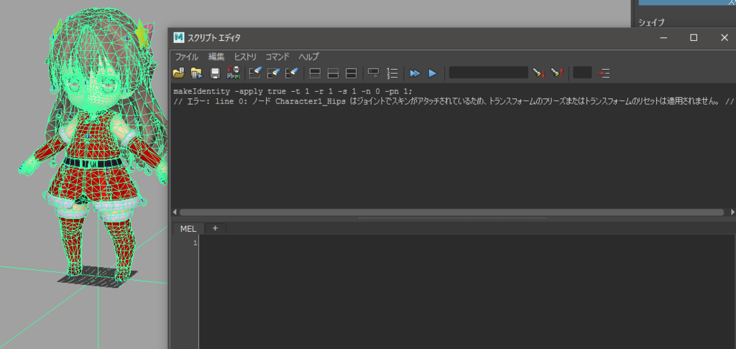Screen dimensions: 736x349
Task: Click the Search Up flashlight icon
Action: coord(557,73)
